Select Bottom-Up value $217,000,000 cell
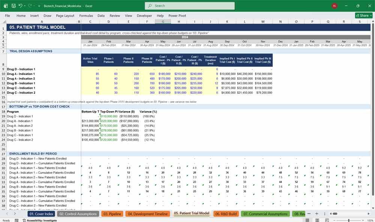Screen dimensions: 375x222 click(x=90, y=130)
